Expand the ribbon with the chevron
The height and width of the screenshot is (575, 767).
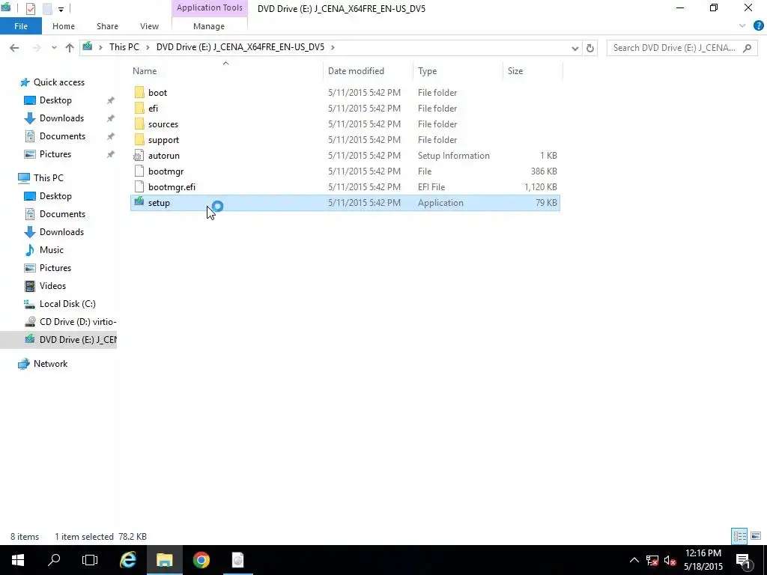(x=742, y=26)
